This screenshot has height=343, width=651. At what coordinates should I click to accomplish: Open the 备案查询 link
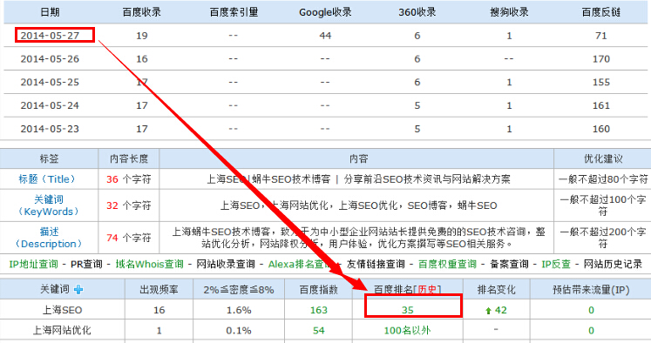click(x=510, y=264)
